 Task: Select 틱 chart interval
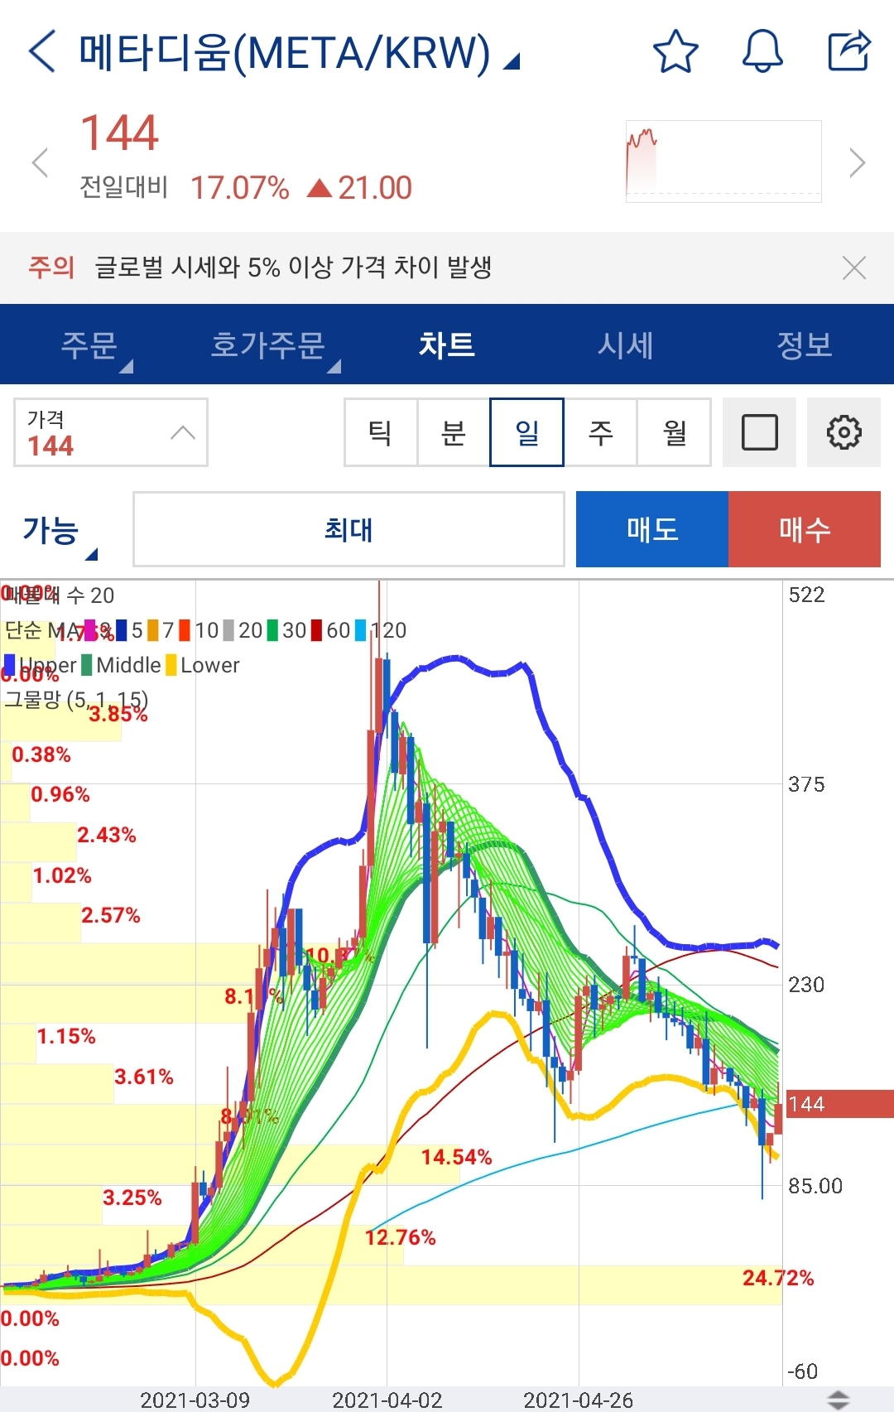tap(381, 432)
